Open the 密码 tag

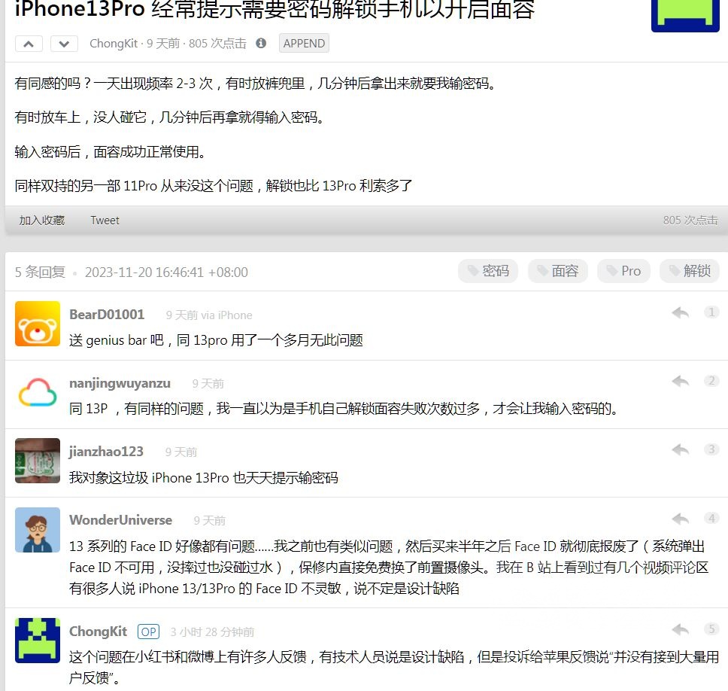[x=488, y=272]
